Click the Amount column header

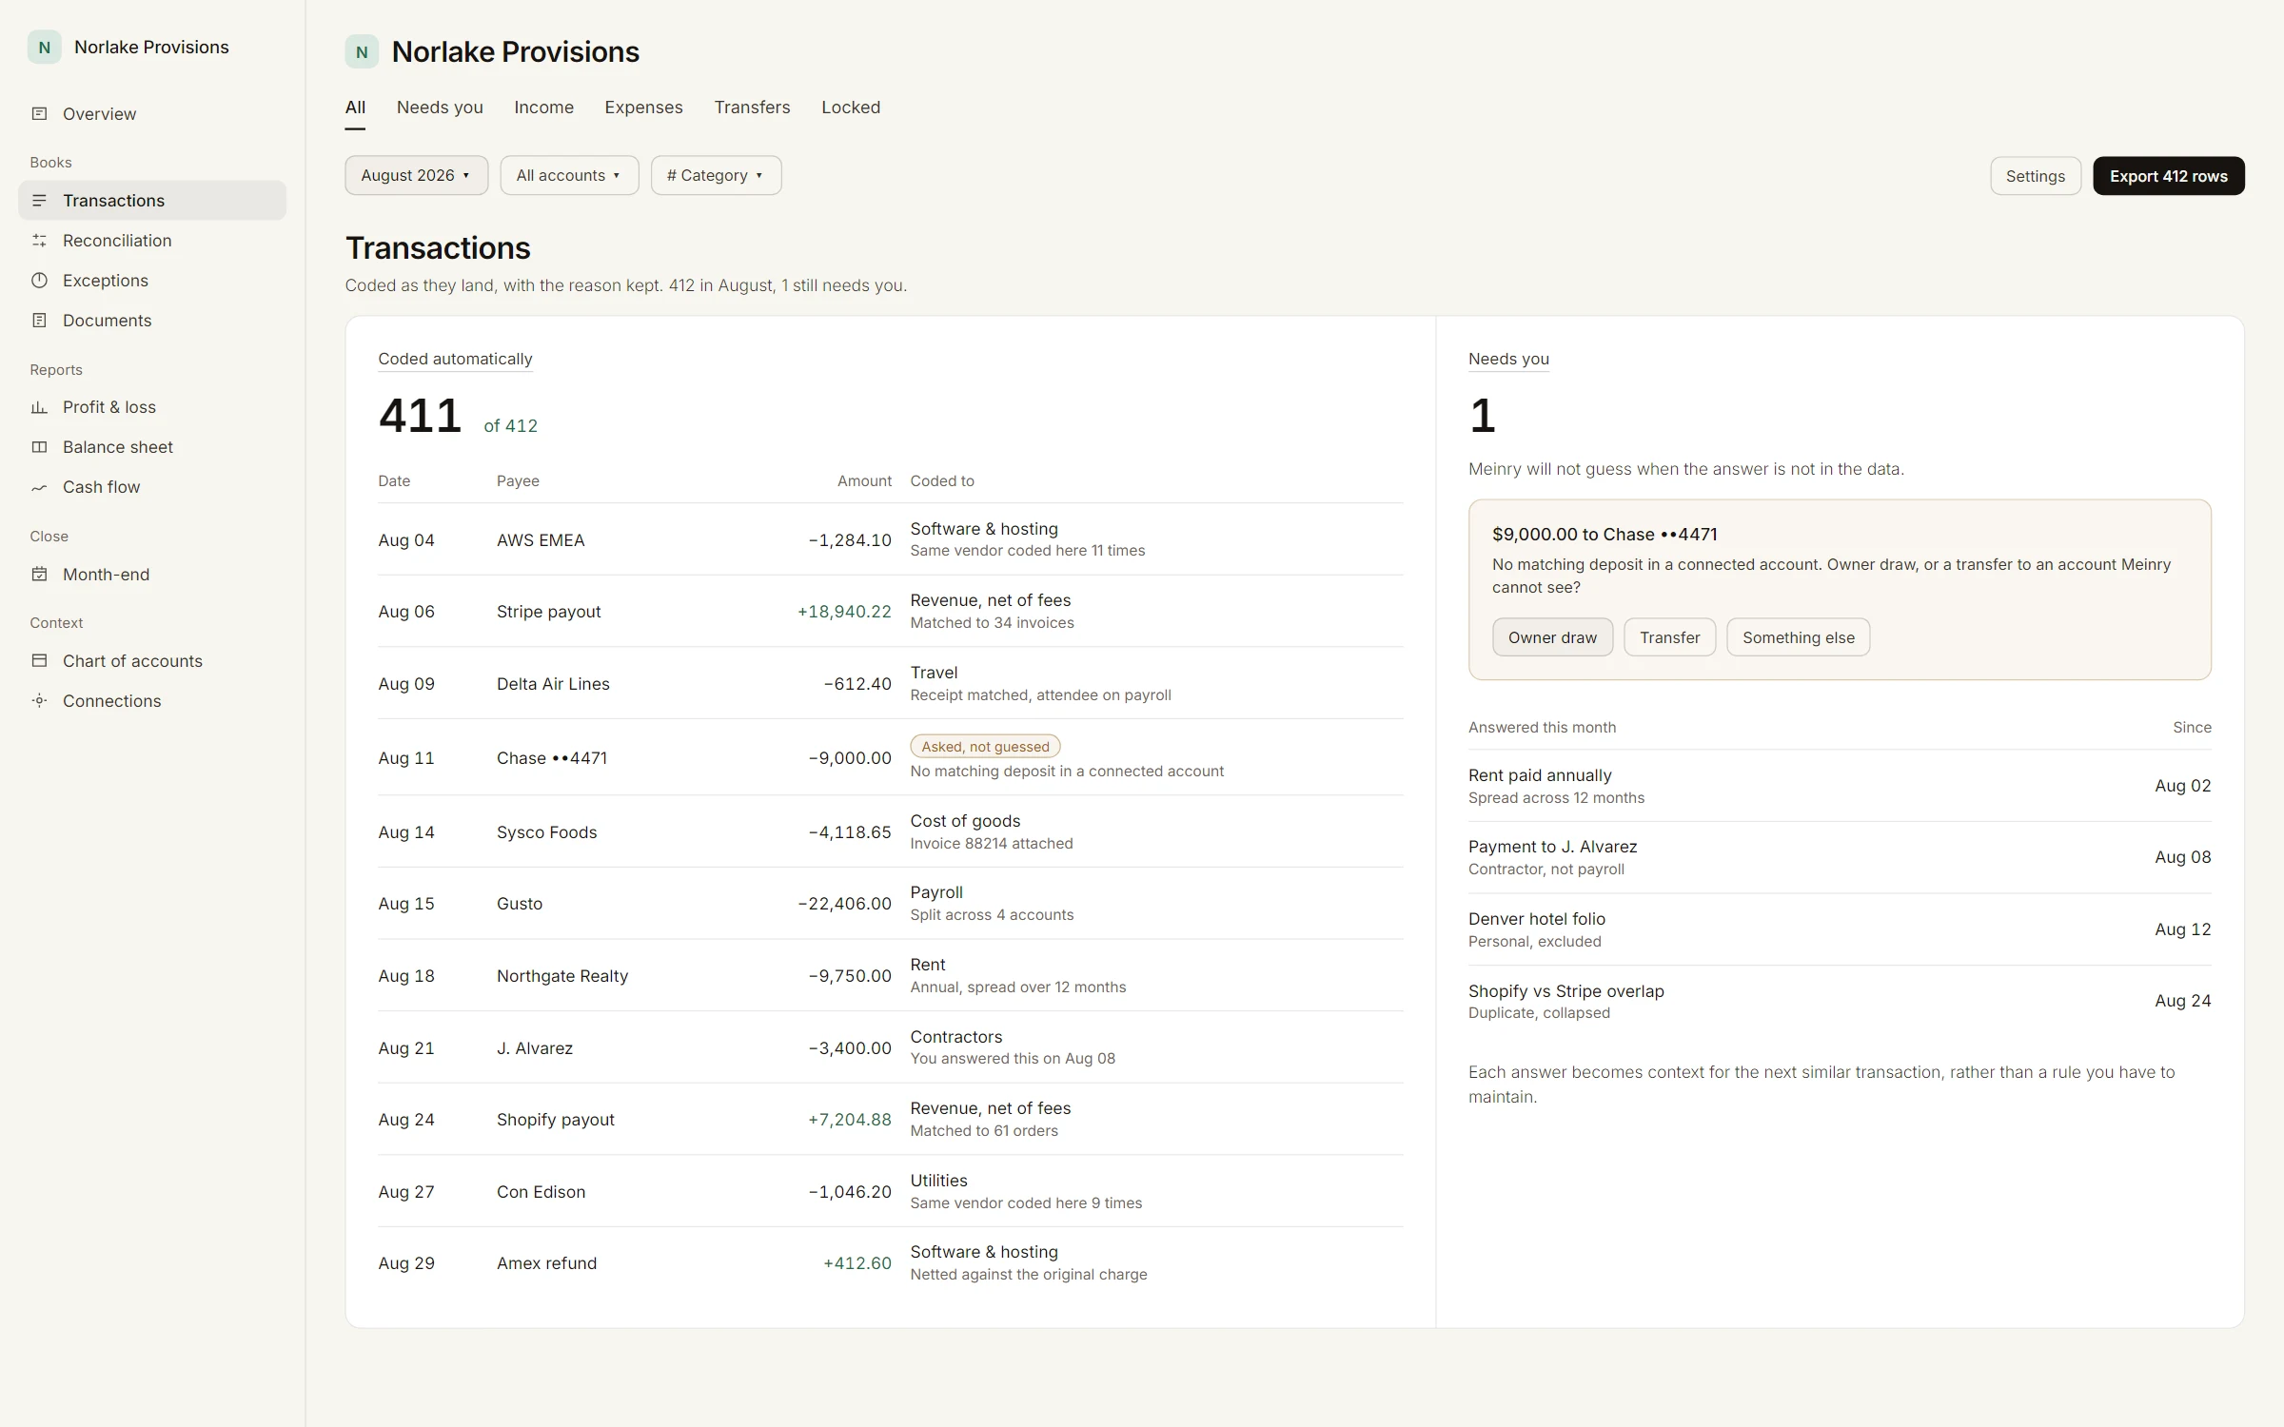click(864, 481)
